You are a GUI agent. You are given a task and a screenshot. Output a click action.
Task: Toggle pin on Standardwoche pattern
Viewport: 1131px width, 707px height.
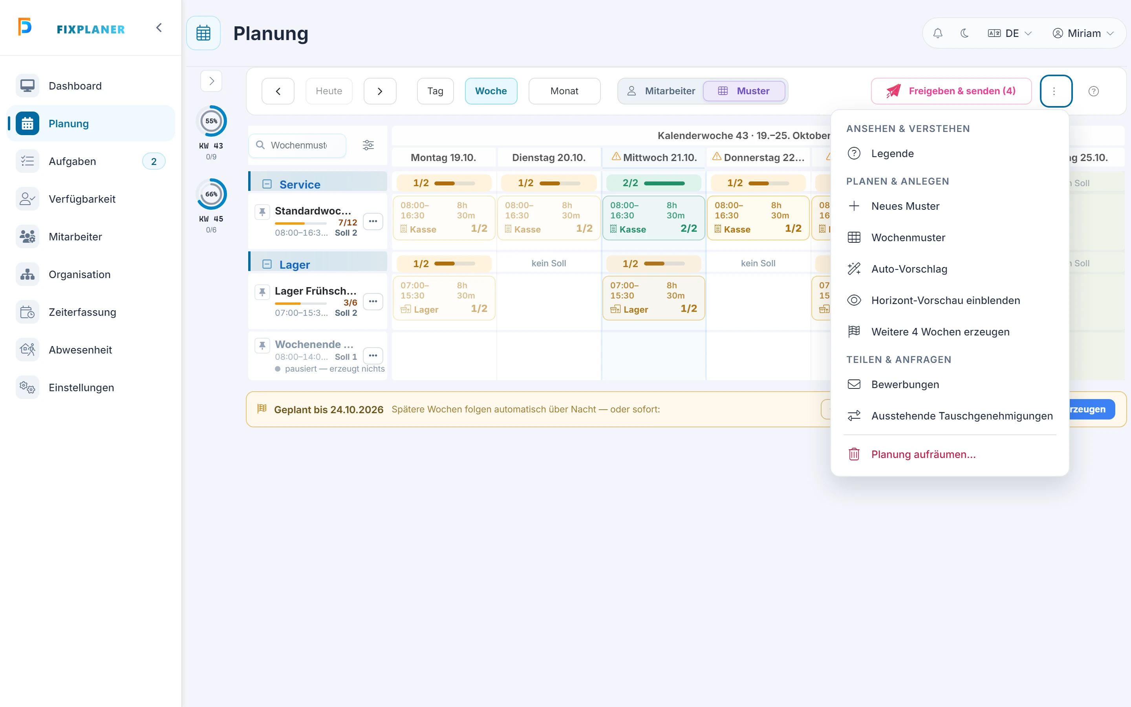(x=263, y=212)
